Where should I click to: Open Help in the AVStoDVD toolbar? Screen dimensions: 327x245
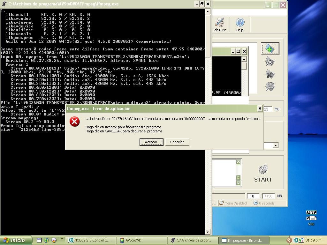[x=240, y=25]
